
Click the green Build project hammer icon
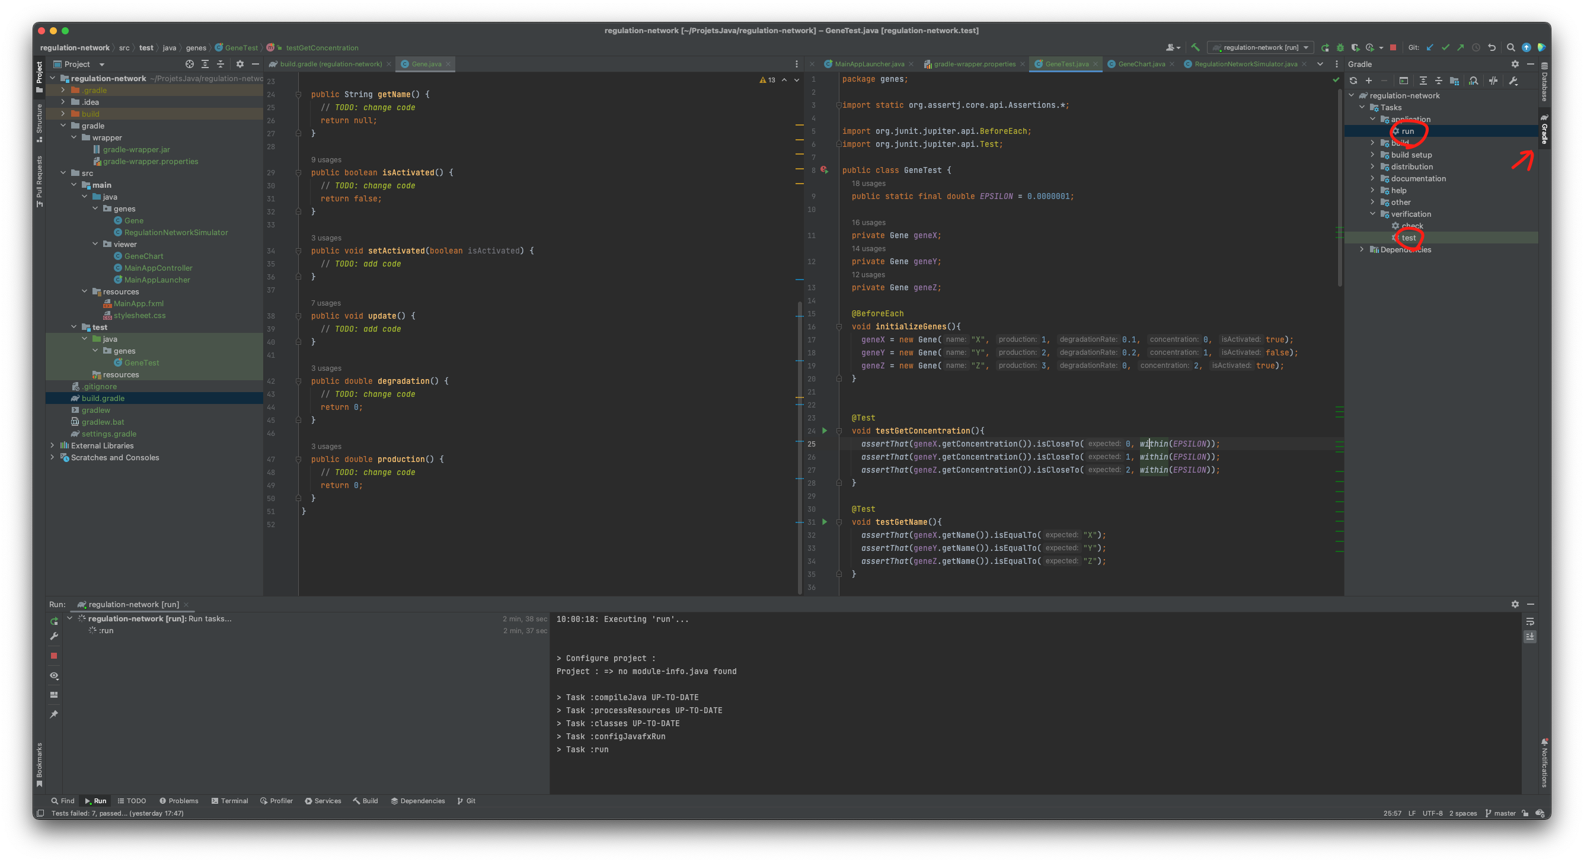tap(1195, 47)
